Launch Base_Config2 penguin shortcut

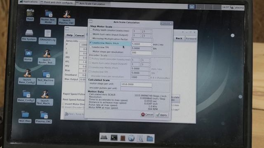coord(27,77)
